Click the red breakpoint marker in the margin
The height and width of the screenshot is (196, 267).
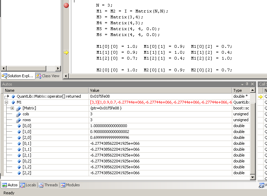click(66, 5)
